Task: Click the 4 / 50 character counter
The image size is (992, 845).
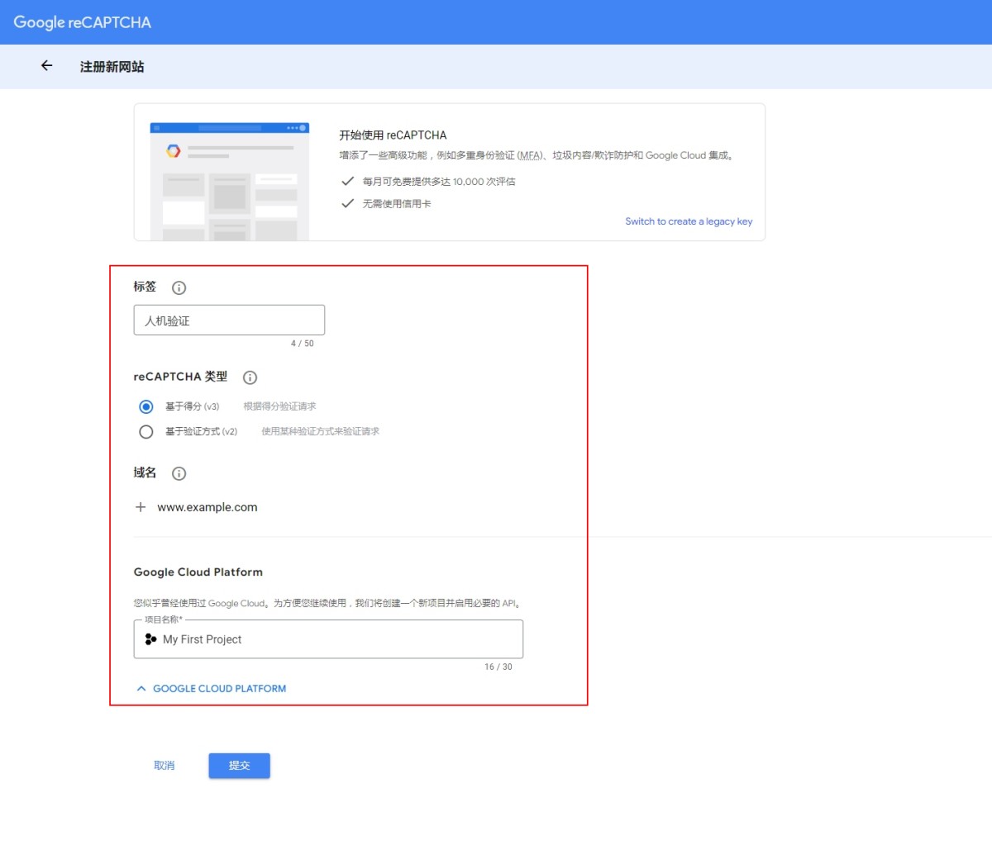Action: pyautogui.click(x=303, y=344)
